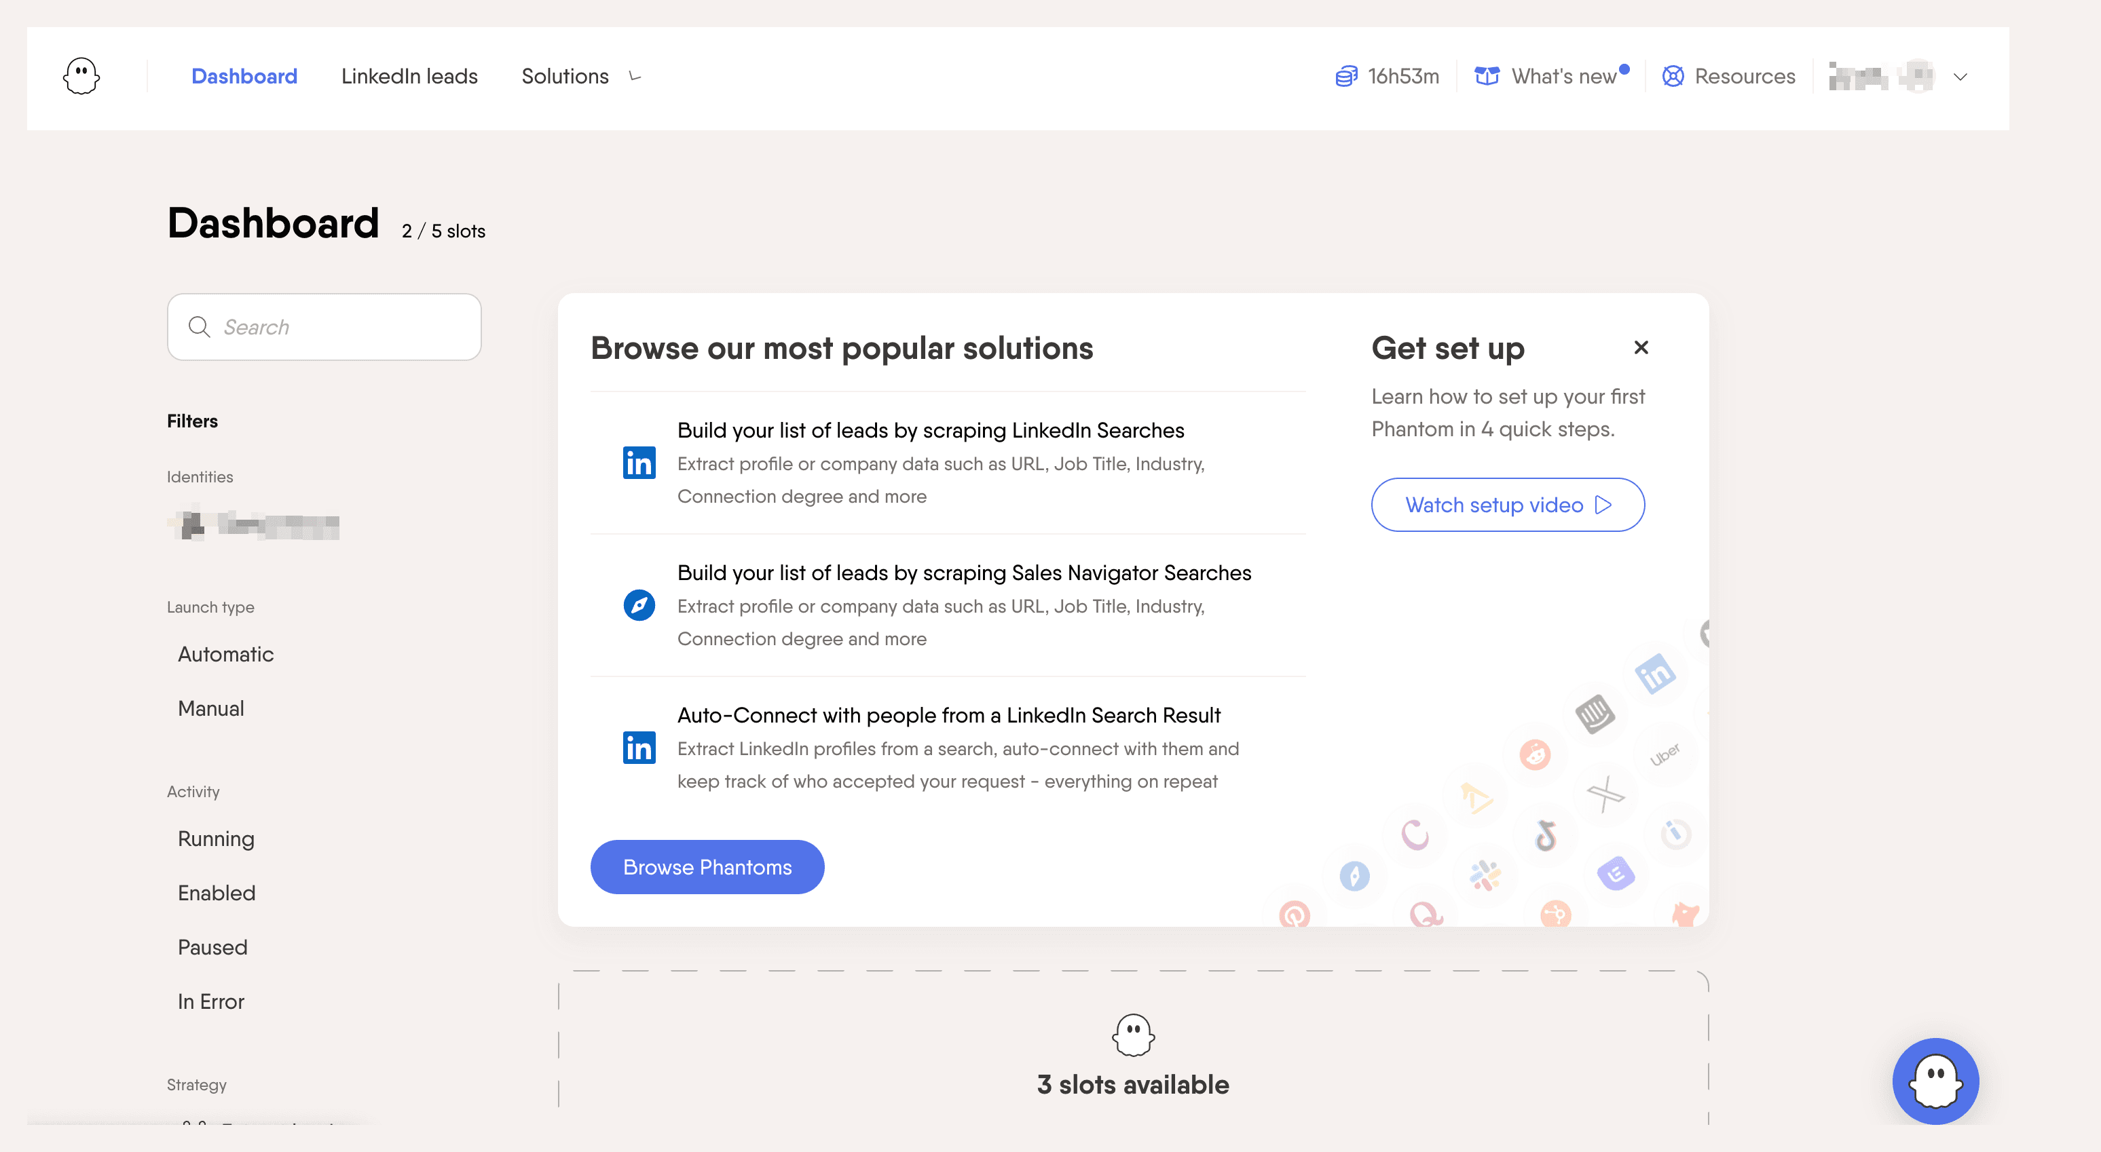The height and width of the screenshot is (1152, 2101).
Task: Filter by Running activity
Action: (x=216, y=839)
